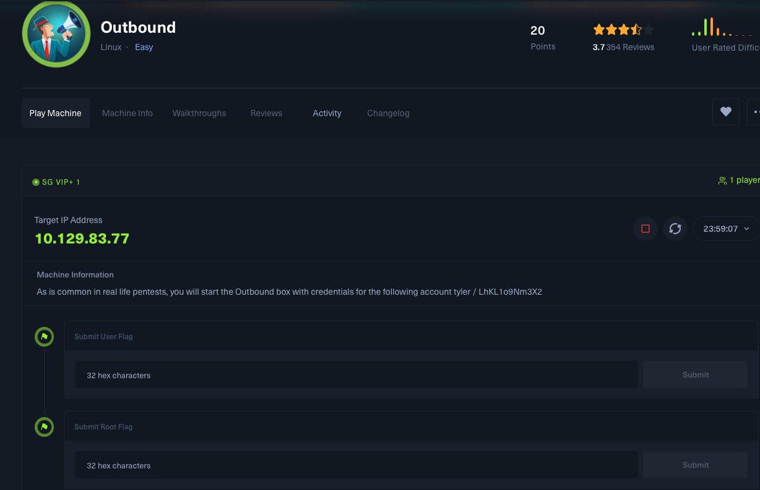
Task: Click the User Flag green flag icon
Action: coord(44,337)
